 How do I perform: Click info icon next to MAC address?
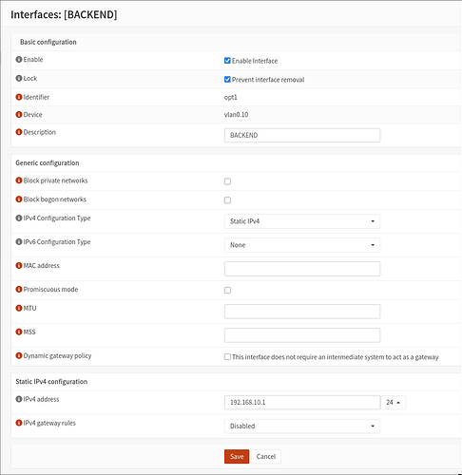coord(19,266)
